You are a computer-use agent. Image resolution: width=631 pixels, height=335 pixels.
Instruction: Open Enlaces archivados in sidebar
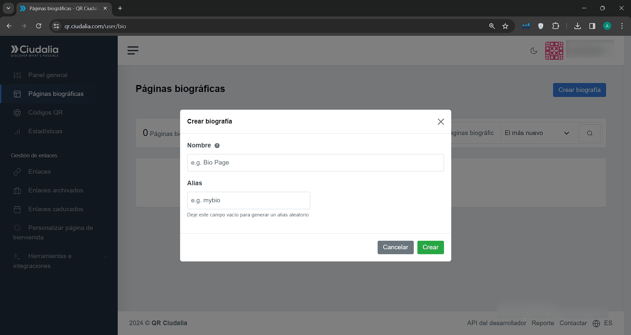(x=56, y=190)
